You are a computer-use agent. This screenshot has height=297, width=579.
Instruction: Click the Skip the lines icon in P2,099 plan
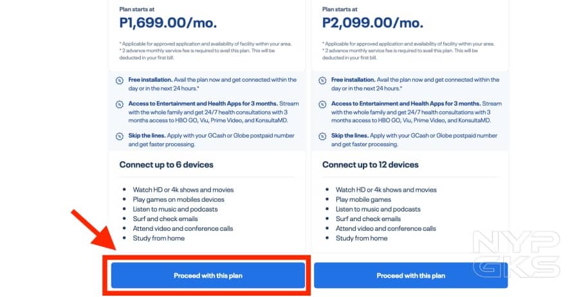coord(322,136)
